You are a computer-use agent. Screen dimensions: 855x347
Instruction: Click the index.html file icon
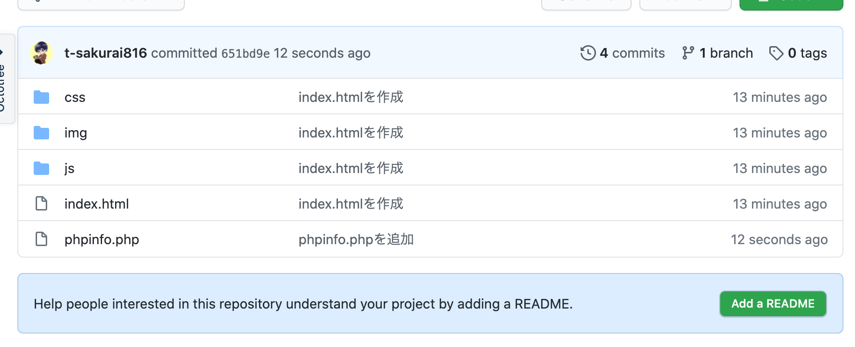click(41, 204)
